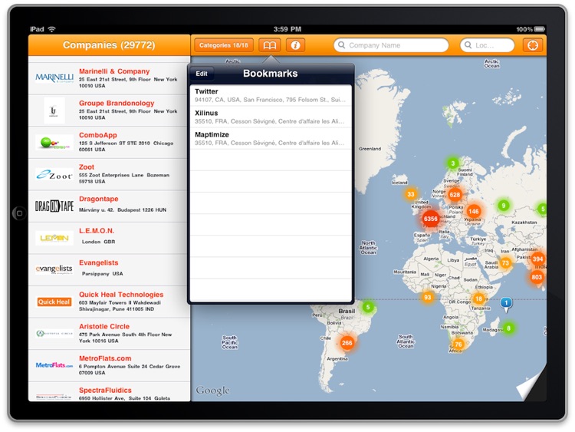
Task: Tap the evangelists logo thumbnail
Action: click(54, 269)
